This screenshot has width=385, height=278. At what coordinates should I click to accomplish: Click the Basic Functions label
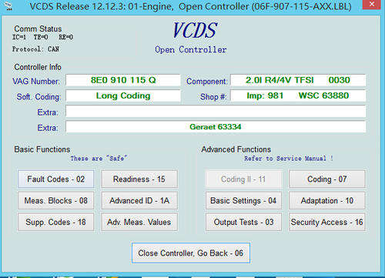coord(42,149)
